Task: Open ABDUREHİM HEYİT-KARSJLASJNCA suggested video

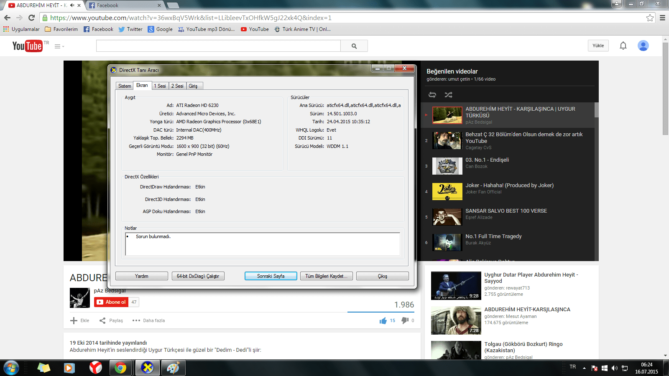Action: (527, 310)
